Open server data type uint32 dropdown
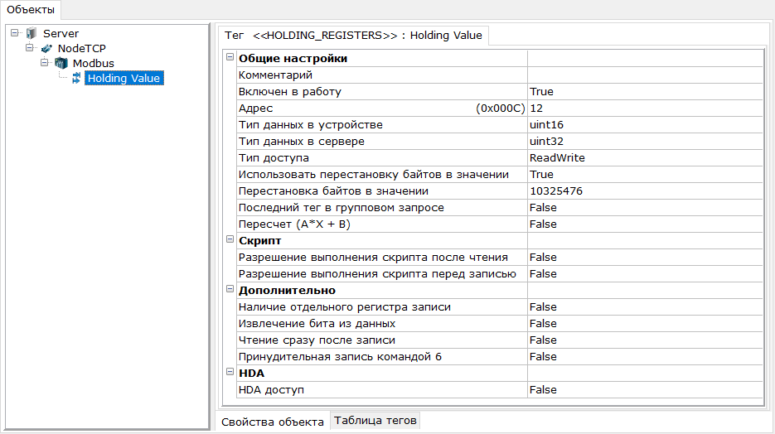775x434 pixels. click(x=645, y=141)
